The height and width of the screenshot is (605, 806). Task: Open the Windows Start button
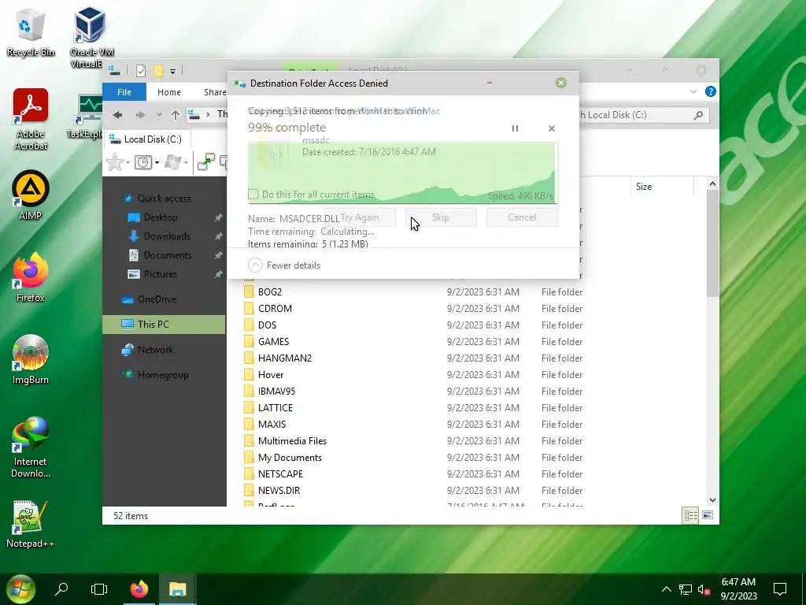(x=20, y=589)
